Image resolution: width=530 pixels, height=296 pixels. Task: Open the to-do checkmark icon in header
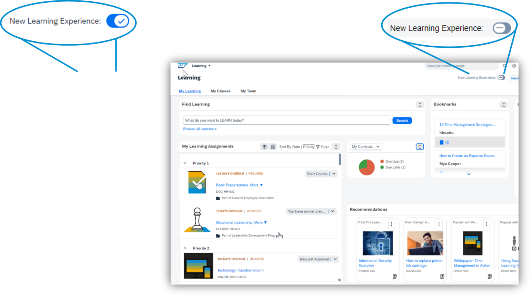(x=514, y=66)
